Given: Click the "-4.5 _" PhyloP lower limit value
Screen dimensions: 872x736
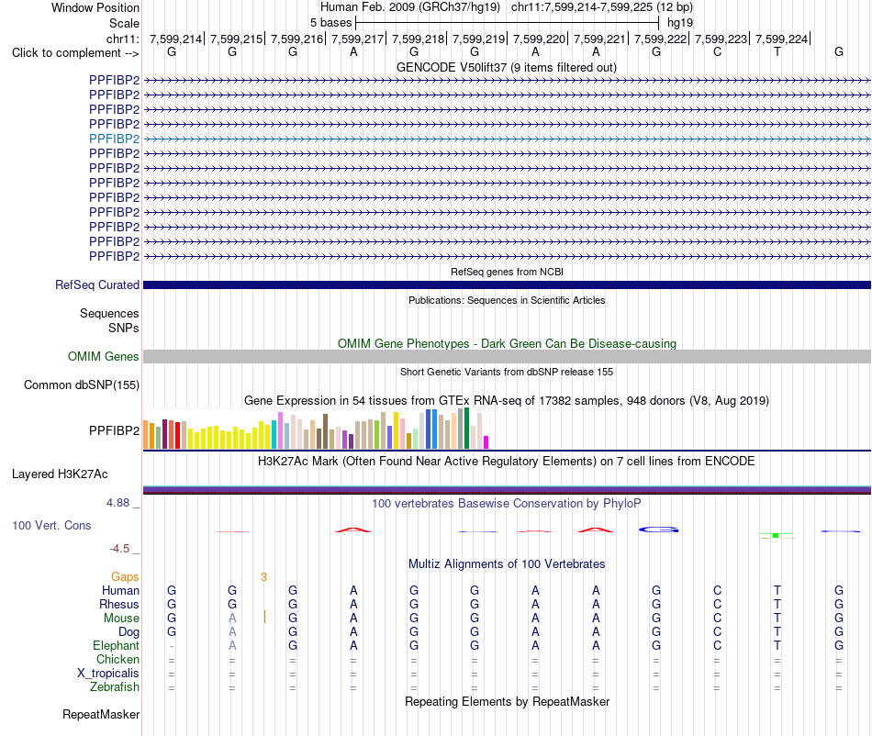Looking at the screenshot, I should pos(125,549).
